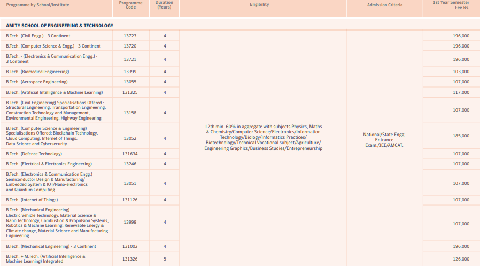The height and width of the screenshot is (268, 480).
Task: Select 'B.Tech. + M.Tech. (Artificial Intelligence' Integrated entry
Action: click(x=45, y=258)
